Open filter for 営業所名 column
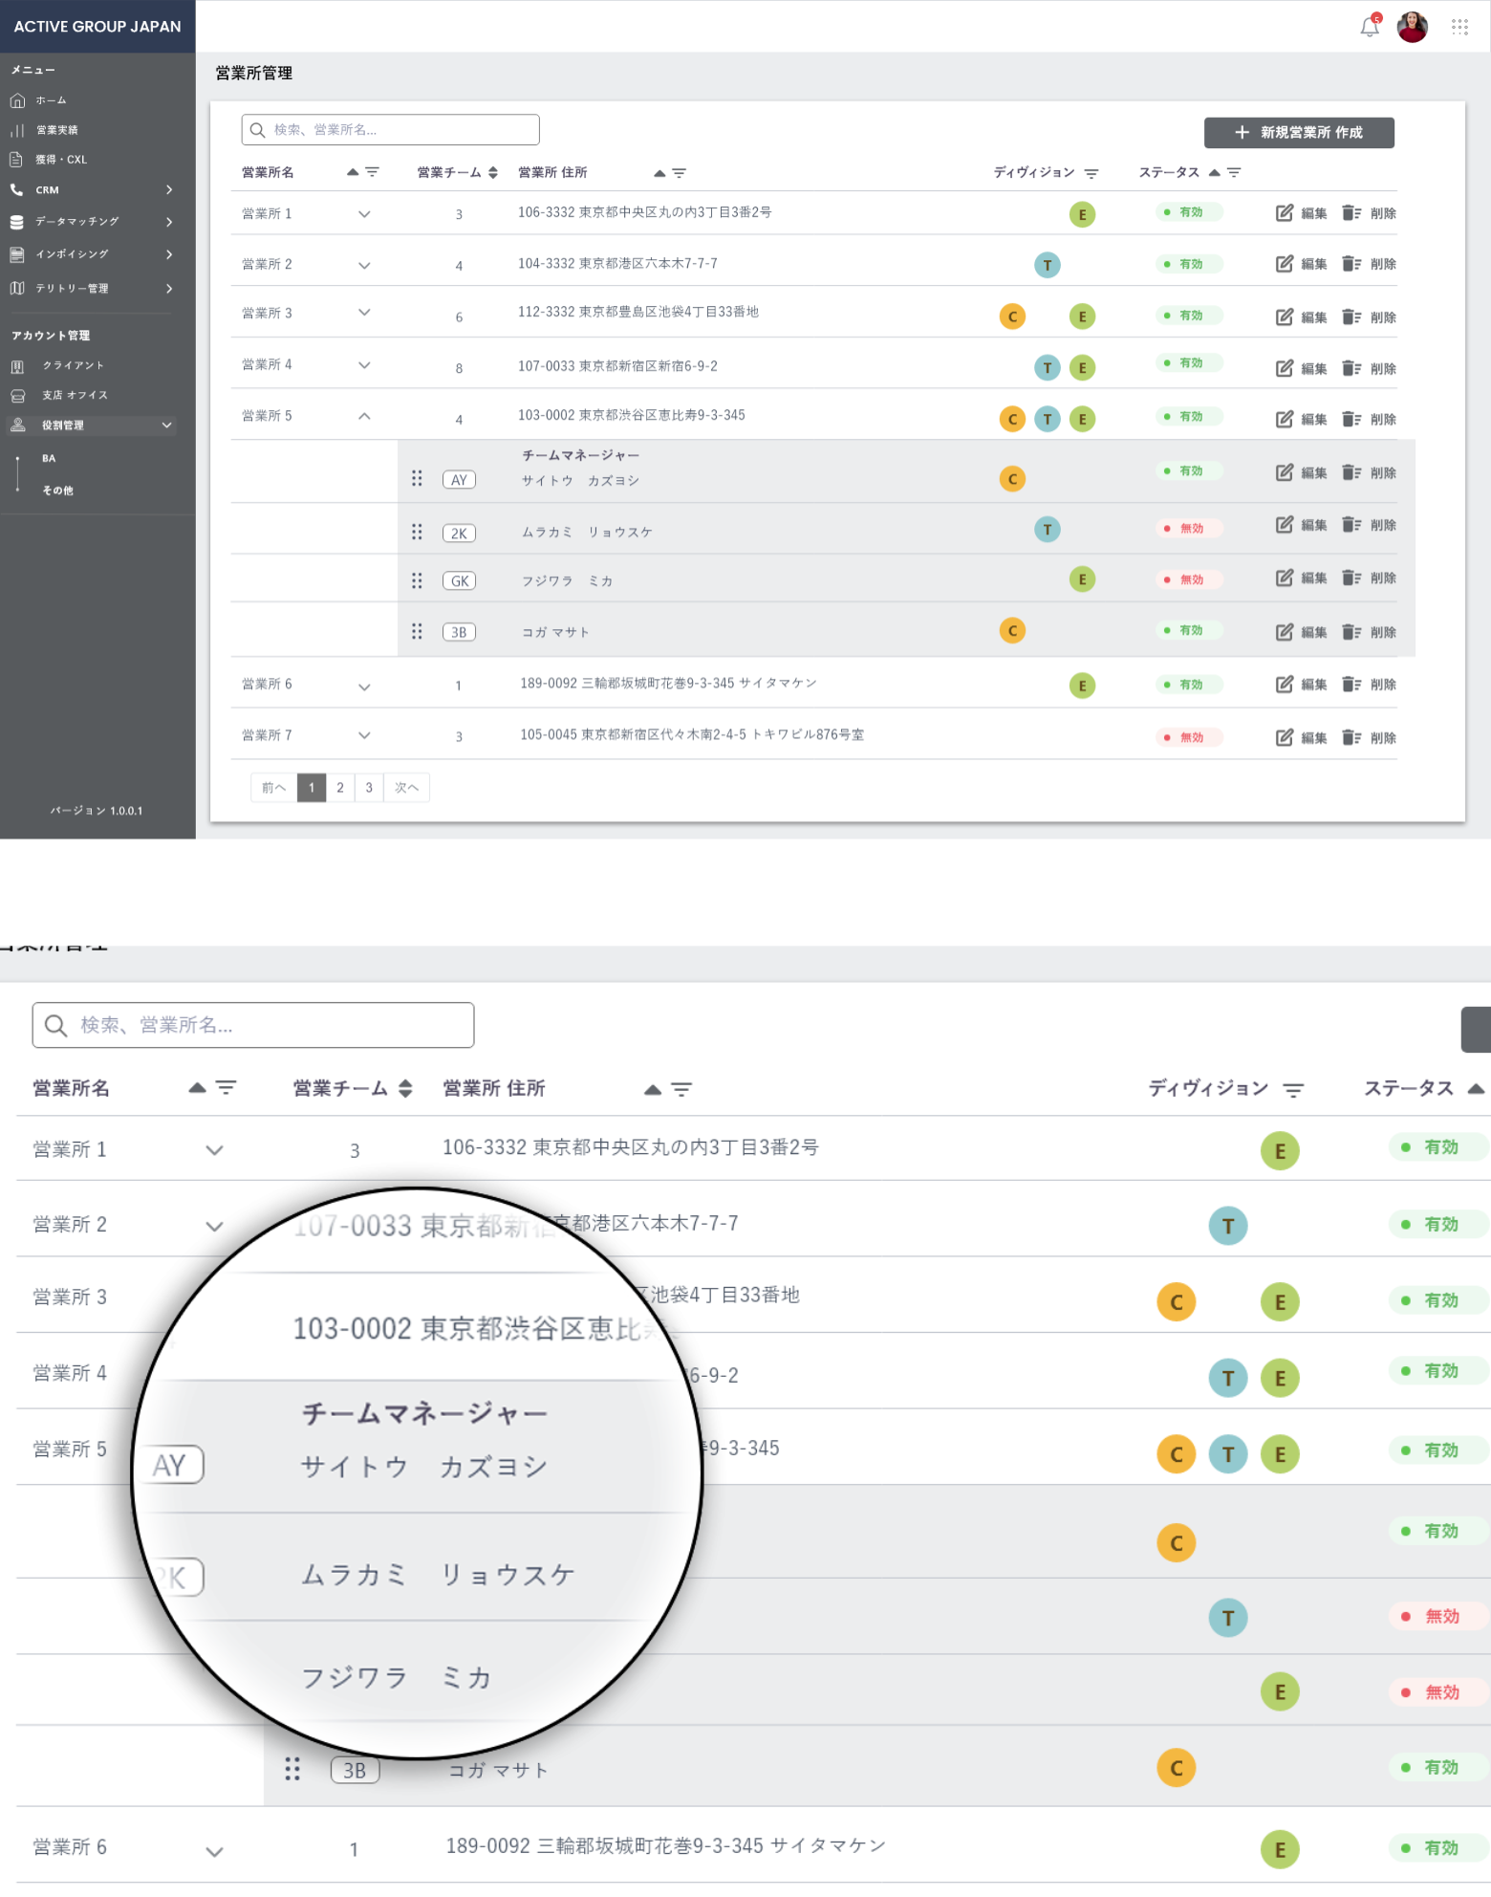 pos(372,172)
